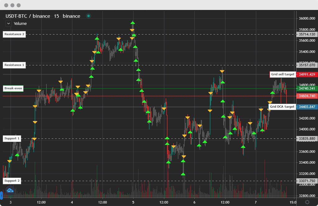Select the Grid DCA target label

tap(282, 107)
